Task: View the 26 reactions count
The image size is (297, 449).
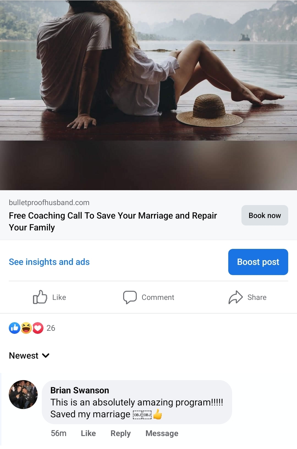Action: tap(51, 328)
